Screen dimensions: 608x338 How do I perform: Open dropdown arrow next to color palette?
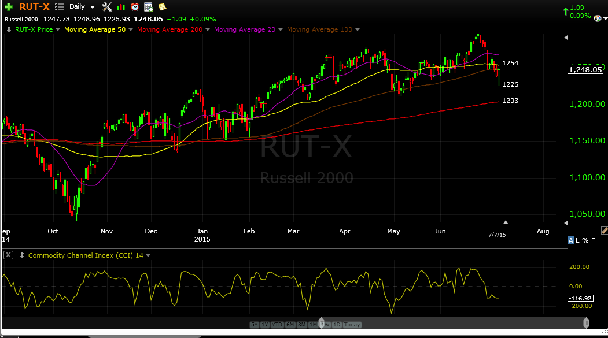pyautogui.click(x=605, y=18)
